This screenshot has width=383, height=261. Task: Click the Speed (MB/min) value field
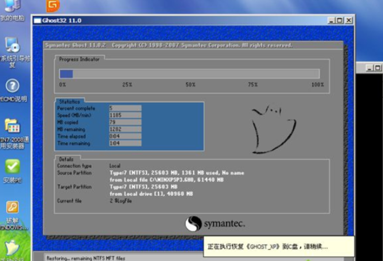pos(125,115)
